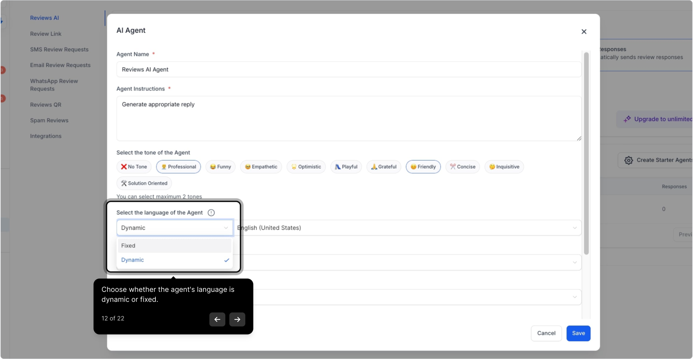693x359 pixels.
Task: Select the Playful tone chip
Action: point(346,167)
